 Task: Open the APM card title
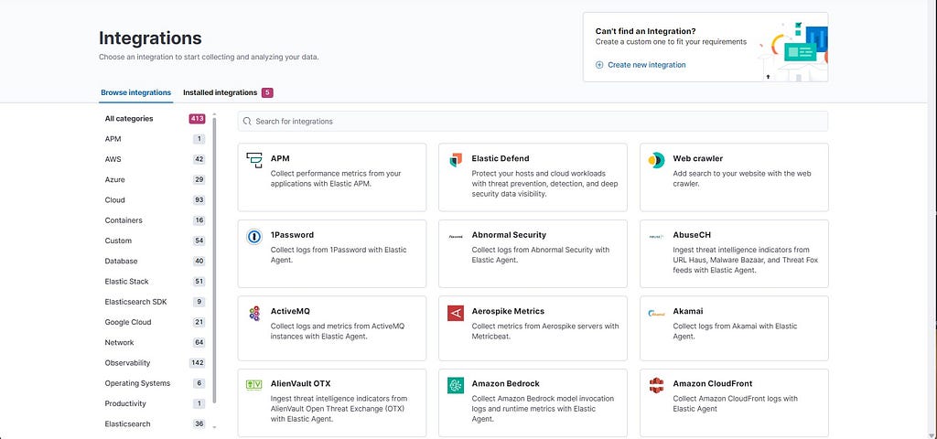[280, 158]
